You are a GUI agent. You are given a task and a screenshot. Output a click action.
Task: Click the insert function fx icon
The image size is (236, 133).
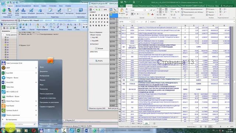pyautogui.click(x=146, y=22)
